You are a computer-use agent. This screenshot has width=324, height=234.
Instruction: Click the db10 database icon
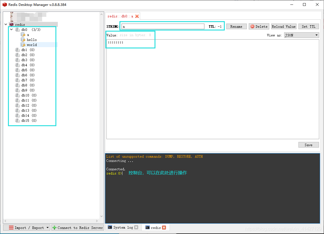(x=18, y=95)
